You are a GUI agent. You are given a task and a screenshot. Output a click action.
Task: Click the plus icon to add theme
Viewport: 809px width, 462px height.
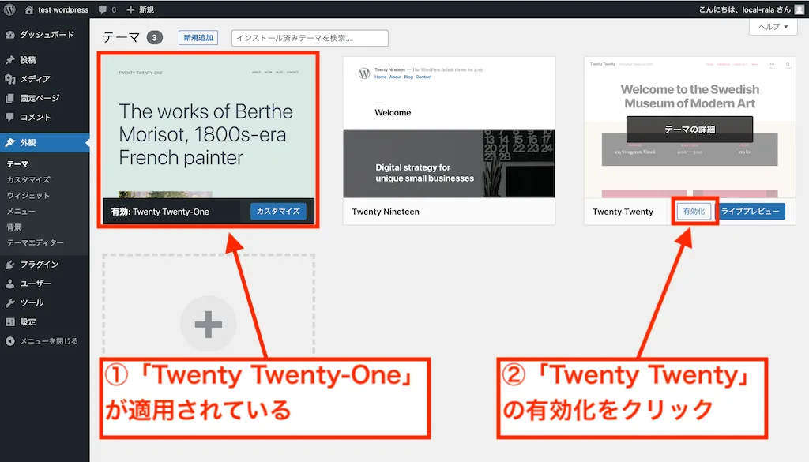pos(209,325)
